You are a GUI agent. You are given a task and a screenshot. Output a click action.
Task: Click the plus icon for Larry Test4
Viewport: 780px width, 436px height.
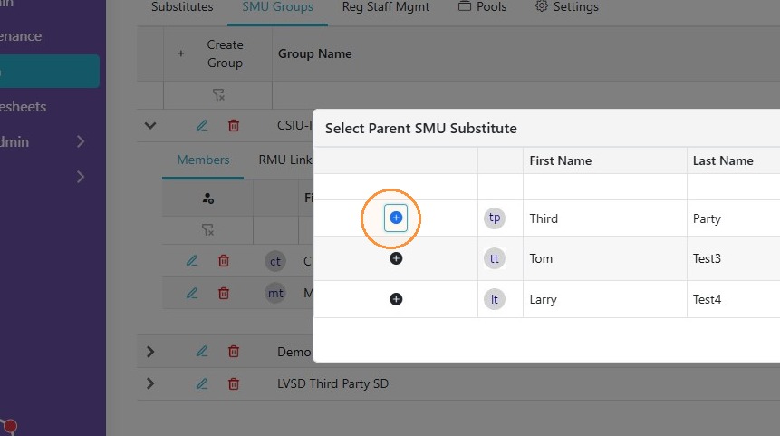[396, 299]
